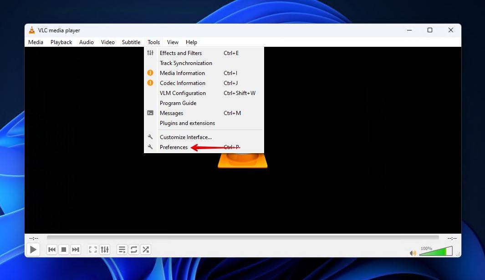Open Program Guide
Viewport: 485px width, 280px height.
click(204, 103)
